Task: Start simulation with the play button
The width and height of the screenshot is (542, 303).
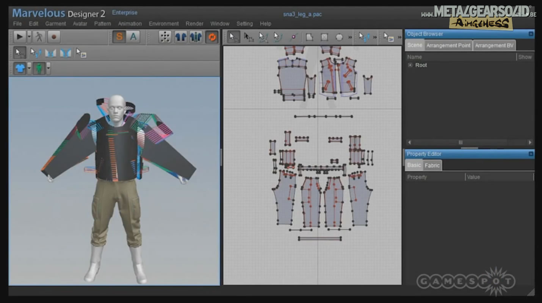Action: click(x=19, y=37)
